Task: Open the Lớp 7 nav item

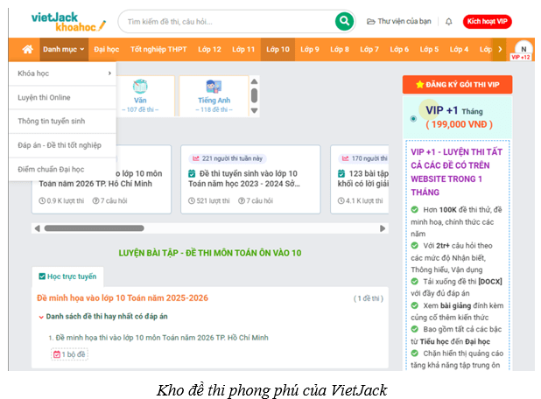Action: (x=369, y=49)
